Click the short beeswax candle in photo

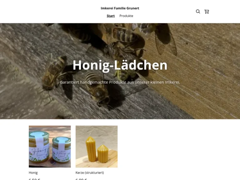(x=102, y=154)
